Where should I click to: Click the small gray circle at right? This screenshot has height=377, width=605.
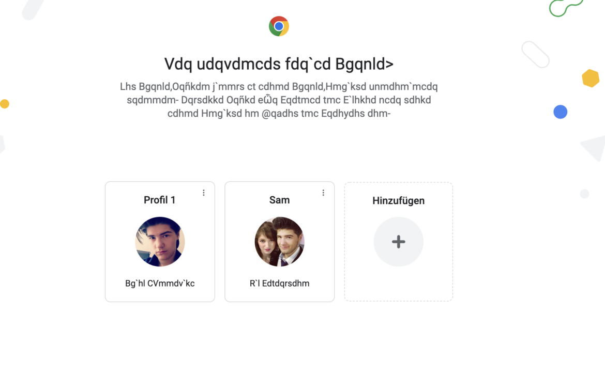584,194
